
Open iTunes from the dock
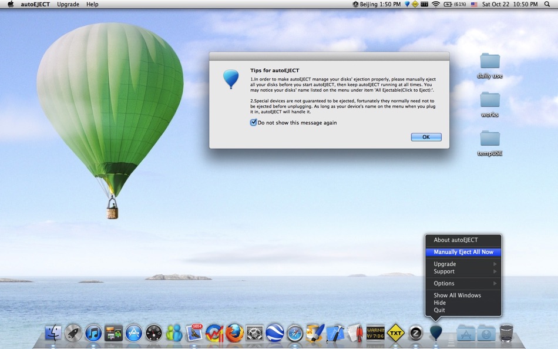point(93,333)
